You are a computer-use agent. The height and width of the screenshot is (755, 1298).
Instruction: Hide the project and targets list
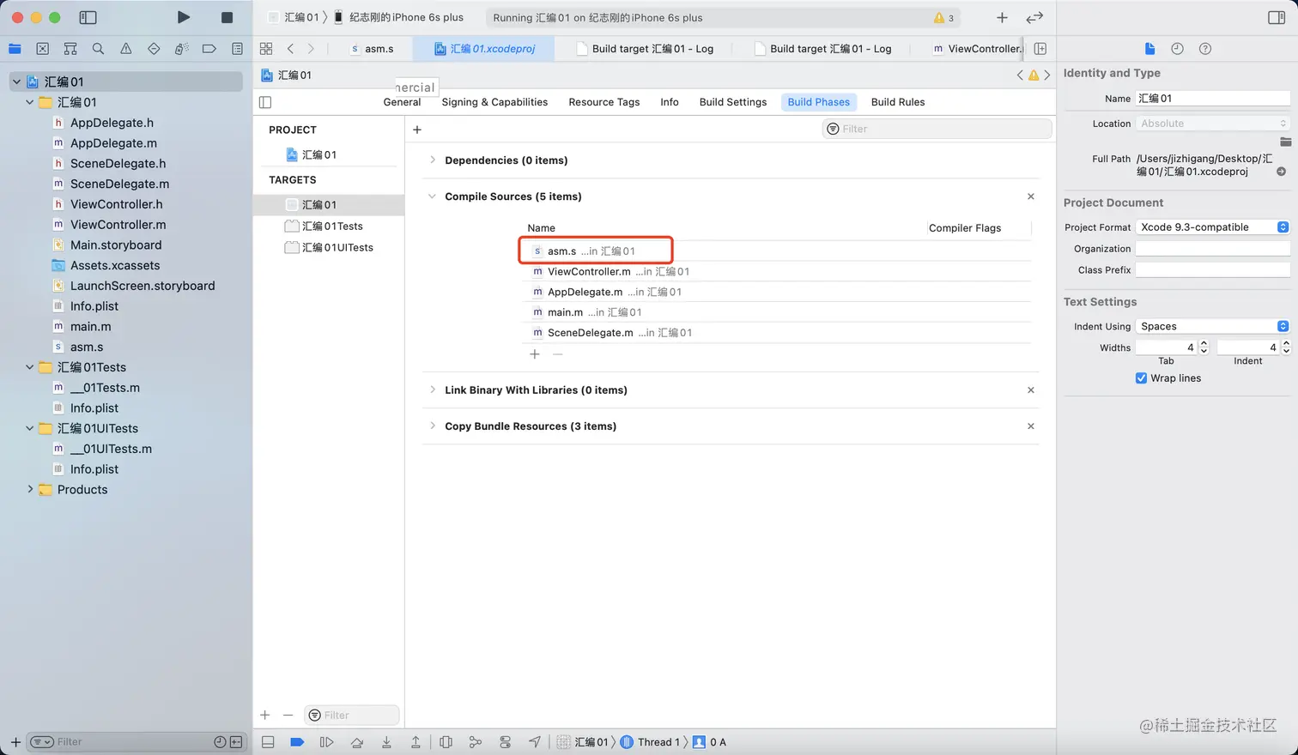pos(265,102)
